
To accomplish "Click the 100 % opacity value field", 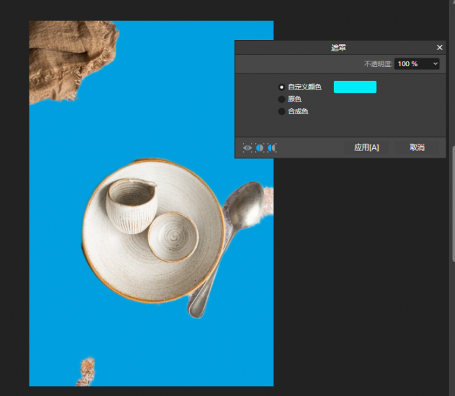I will point(409,63).
